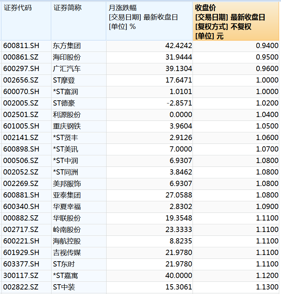Select the 1.0900 closing price cell
The width and height of the screenshot is (281, 294).
(x=236, y=207)
